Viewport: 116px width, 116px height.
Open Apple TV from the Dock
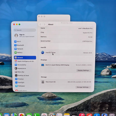click(x=74, y=115)
